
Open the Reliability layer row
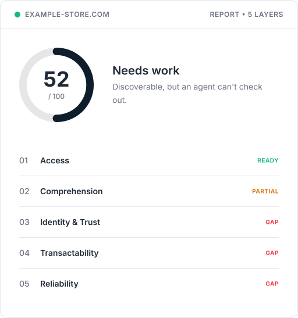pos(149,284)
